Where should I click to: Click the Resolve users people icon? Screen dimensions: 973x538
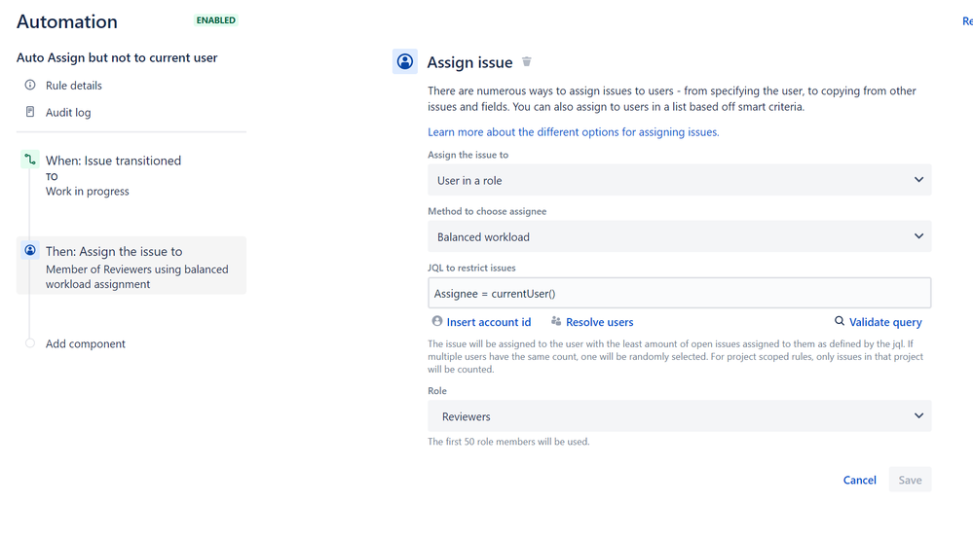point(556,321)
